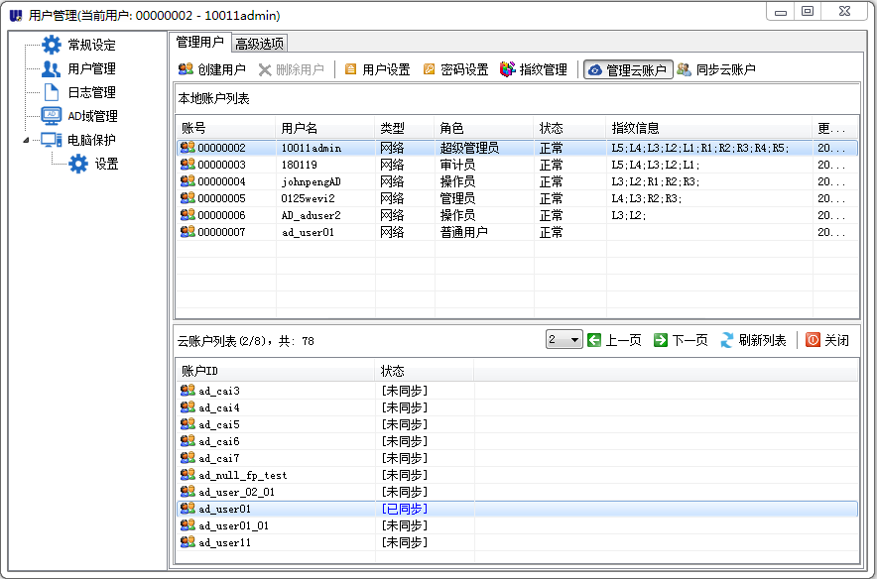Switch to the 高级选项 tab

point(260,43)
